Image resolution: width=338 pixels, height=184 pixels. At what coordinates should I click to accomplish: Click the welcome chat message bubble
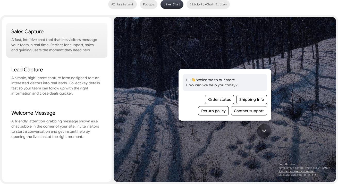[x=225, y=82]
